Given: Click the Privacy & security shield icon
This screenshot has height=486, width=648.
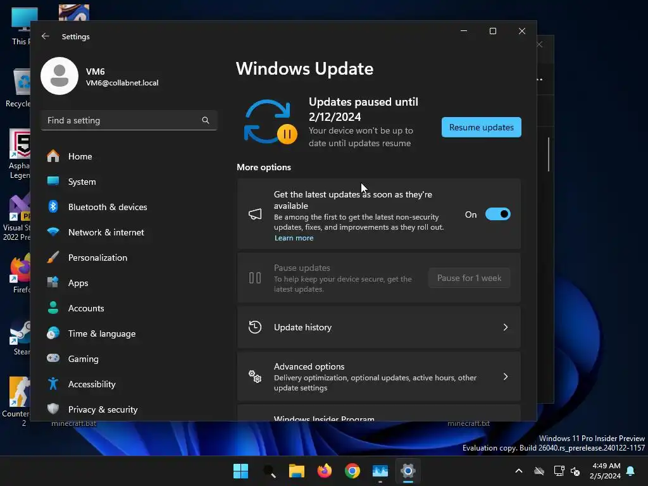Looking at the screenshot, I should [53, 409].
